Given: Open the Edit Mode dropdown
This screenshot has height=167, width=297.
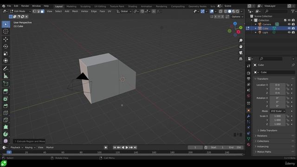Looking at the screenshot, I should tap(20, 11).
